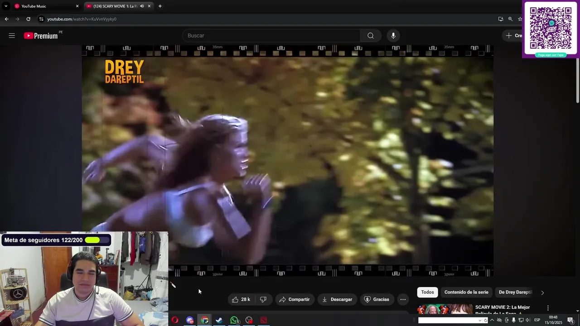
Task: Click the page vertical scrollbar
Action: [x=578, y=81]
